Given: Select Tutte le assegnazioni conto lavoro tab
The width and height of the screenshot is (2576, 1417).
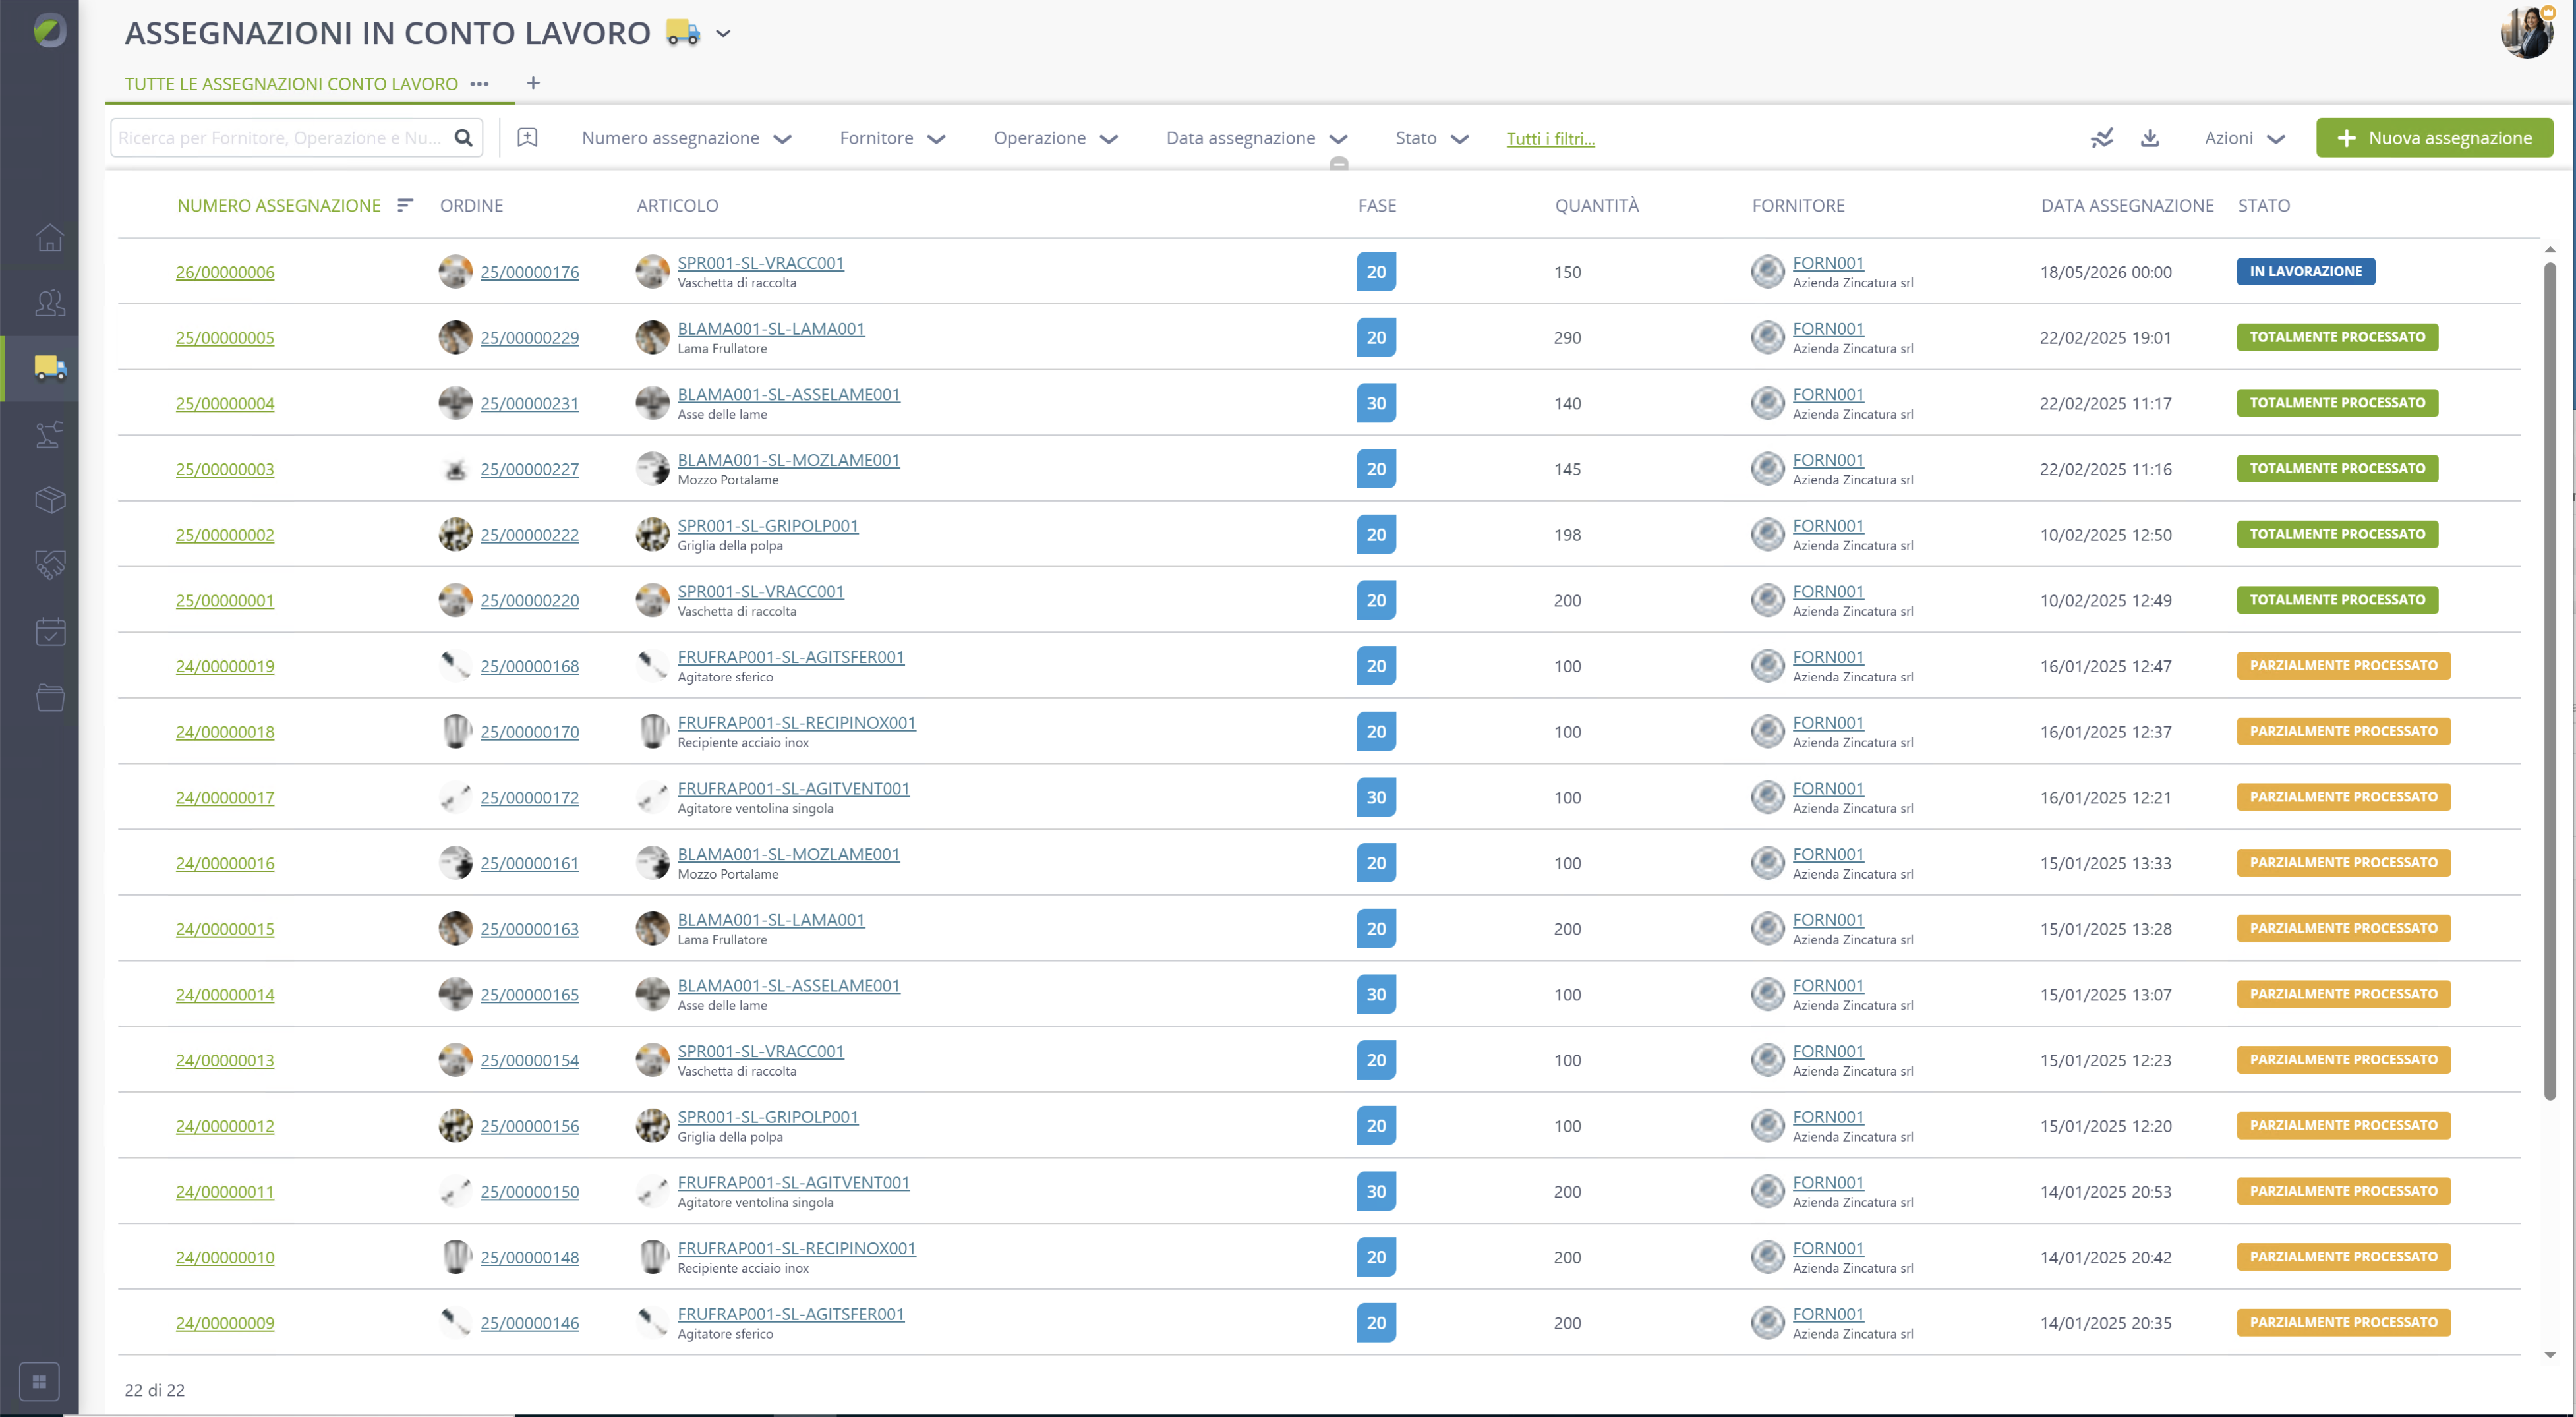Looking at the screenshot, I should click(291, 84).
